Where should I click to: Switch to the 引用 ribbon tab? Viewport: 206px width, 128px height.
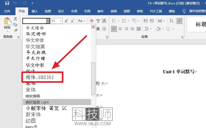click(87, 11)
